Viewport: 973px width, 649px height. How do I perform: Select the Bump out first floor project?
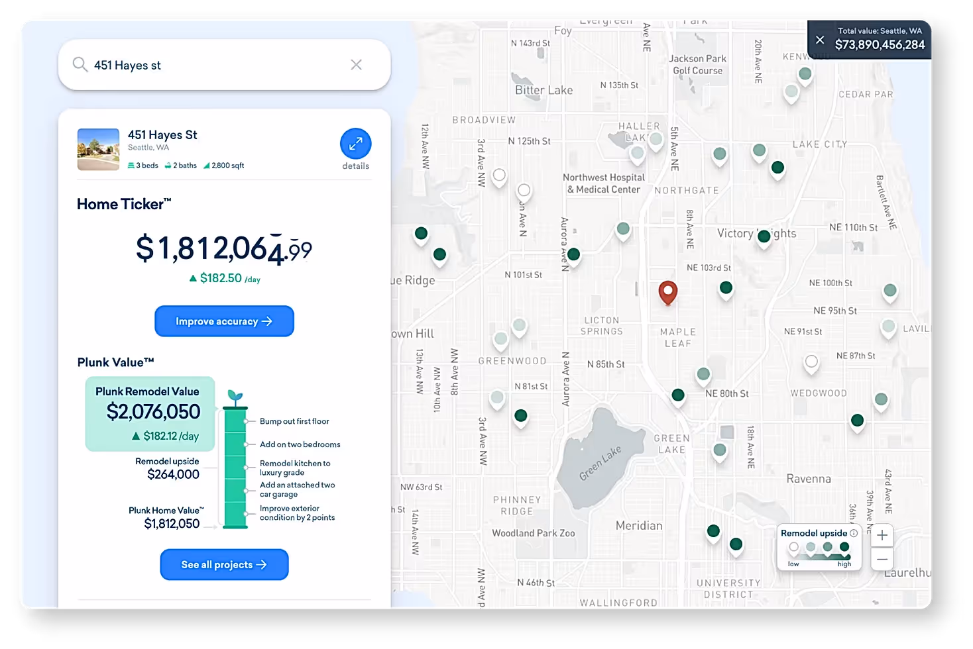294,421
